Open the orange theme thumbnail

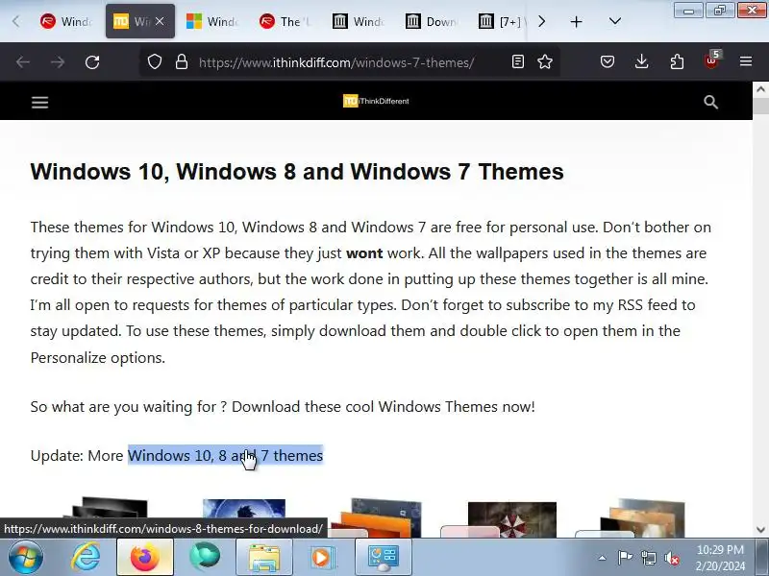(378, 518)
